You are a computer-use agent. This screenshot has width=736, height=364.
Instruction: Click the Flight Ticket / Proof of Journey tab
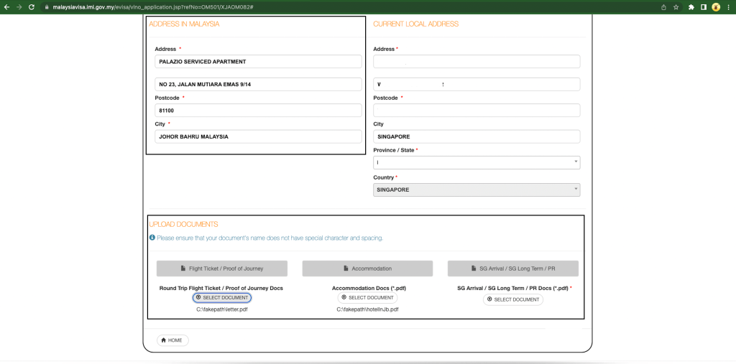click(x=222, y=269)
